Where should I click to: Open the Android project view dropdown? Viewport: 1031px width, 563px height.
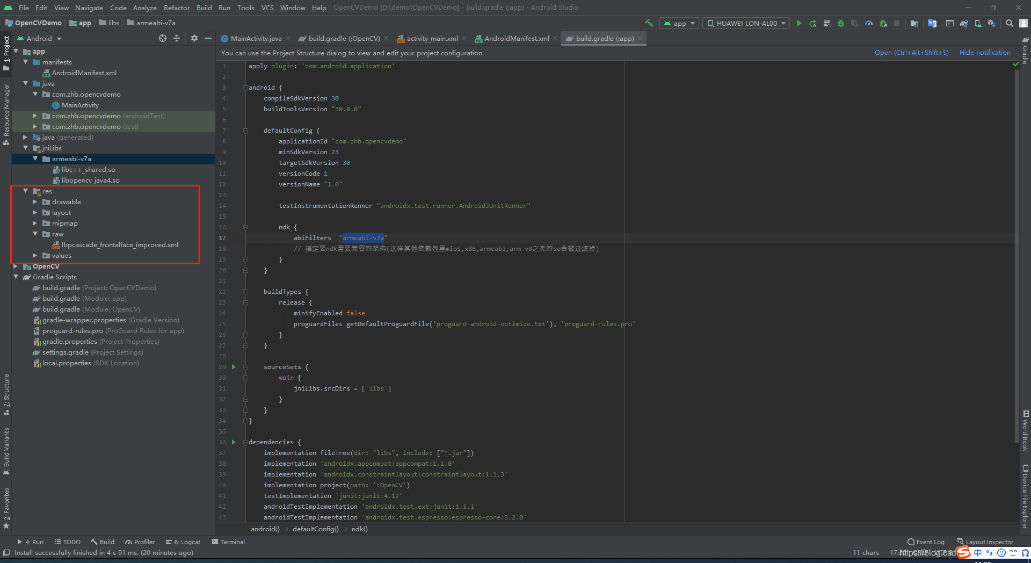pyautogui.click(x=39, y=38)
